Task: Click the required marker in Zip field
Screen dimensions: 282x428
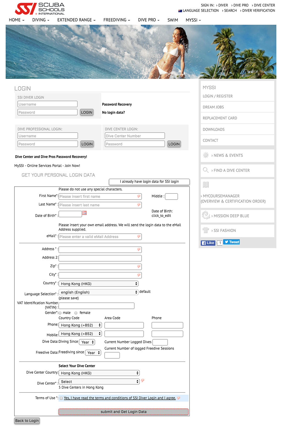Action: pos(139,266)
